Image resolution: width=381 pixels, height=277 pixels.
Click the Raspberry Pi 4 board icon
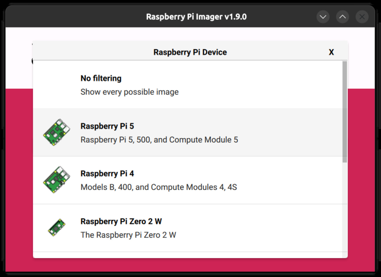coord(56,180)
